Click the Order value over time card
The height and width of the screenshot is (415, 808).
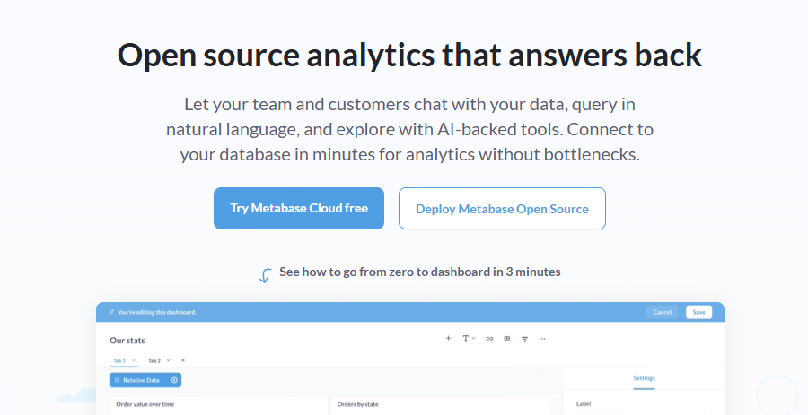coord(218,405)
